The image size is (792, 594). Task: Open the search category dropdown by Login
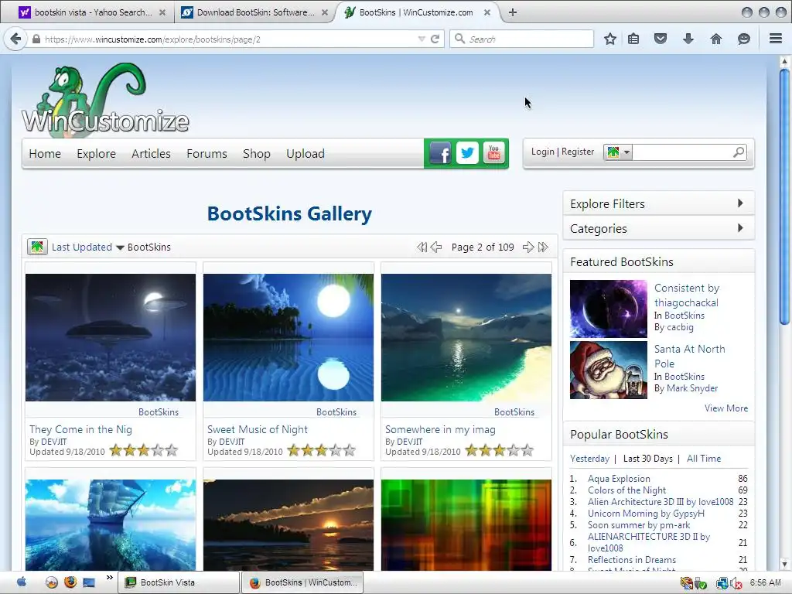coord(618,152)
